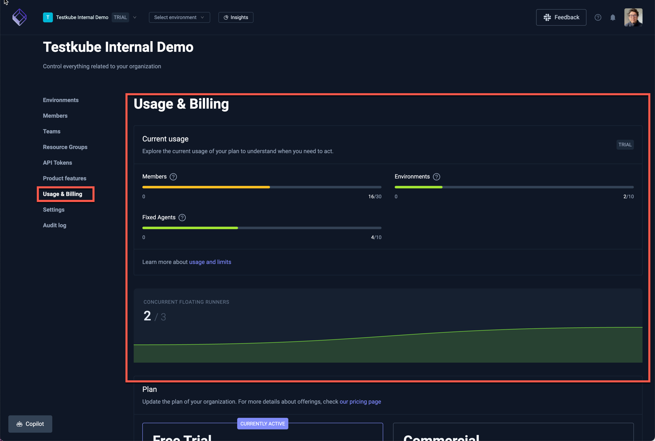Click the Members info tooltip icon
Viewport: 655px width, 441px height.
(173, 177)
